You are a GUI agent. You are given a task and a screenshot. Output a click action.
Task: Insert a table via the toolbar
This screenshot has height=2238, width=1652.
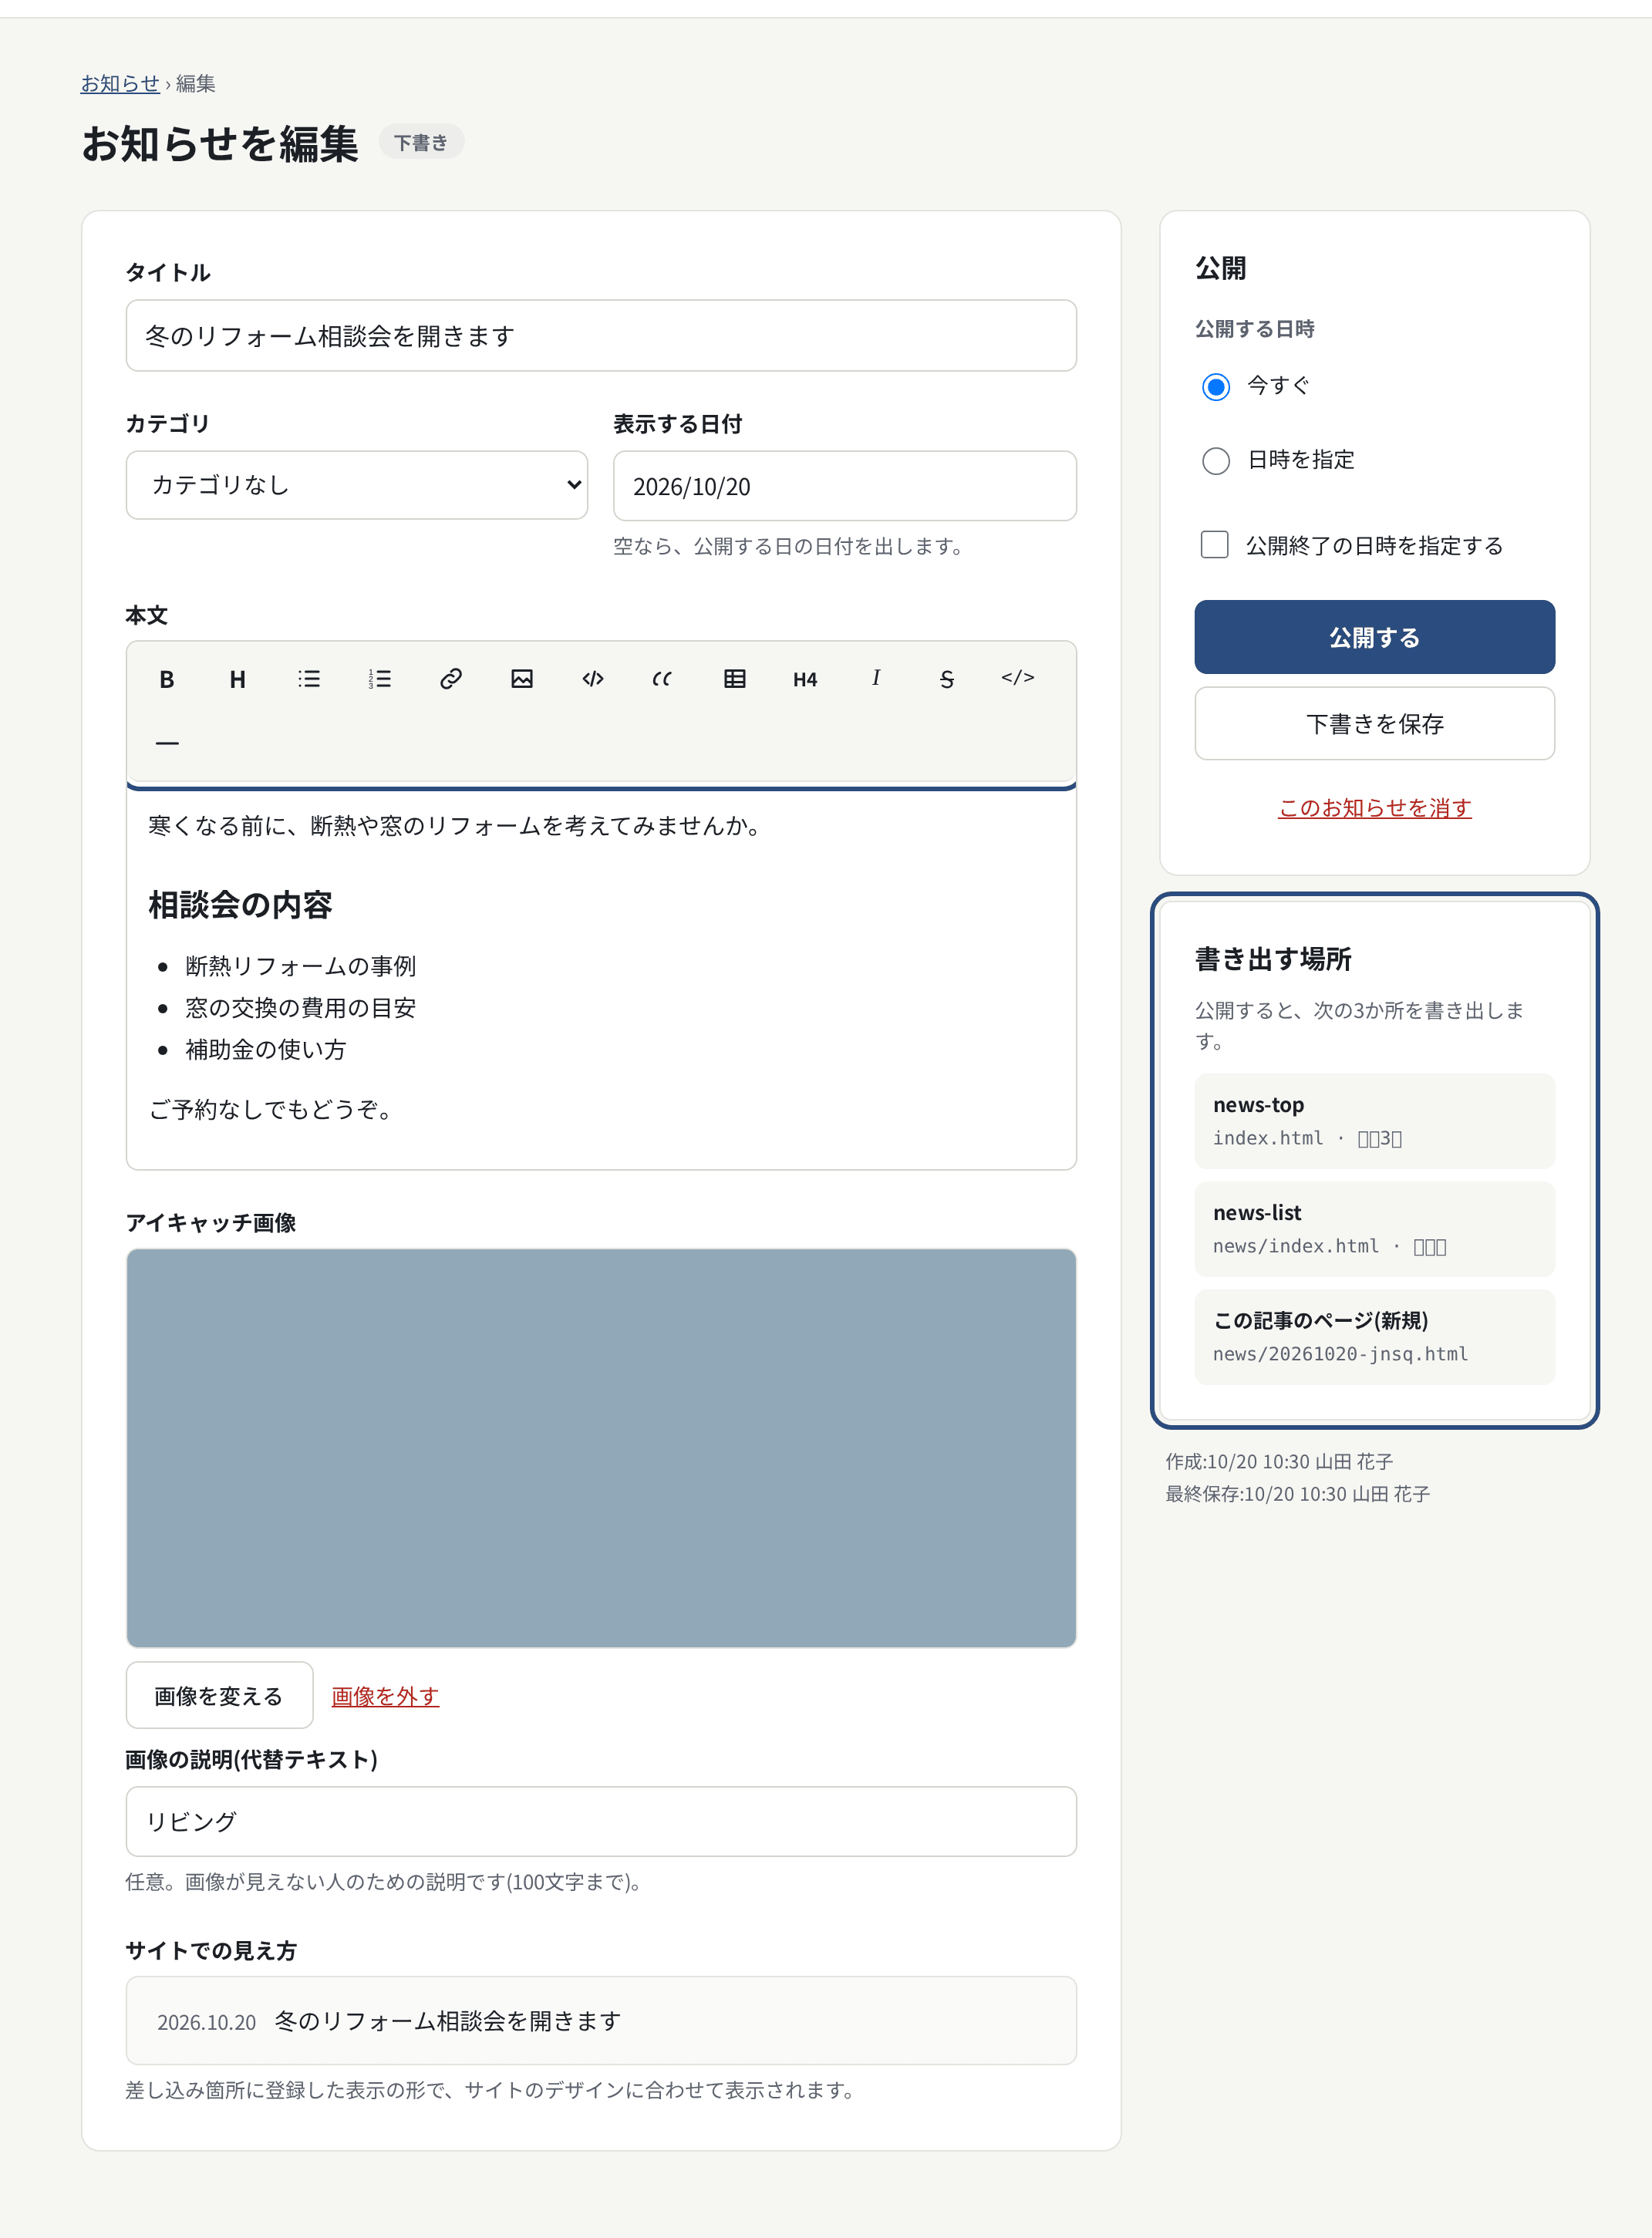coord(735,679)
